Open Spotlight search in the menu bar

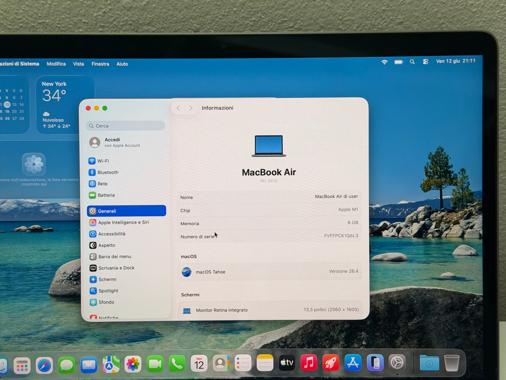412,62
